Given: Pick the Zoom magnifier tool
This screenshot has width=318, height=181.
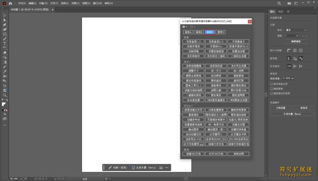Looking at the screenshot, I should pos(5,95).
